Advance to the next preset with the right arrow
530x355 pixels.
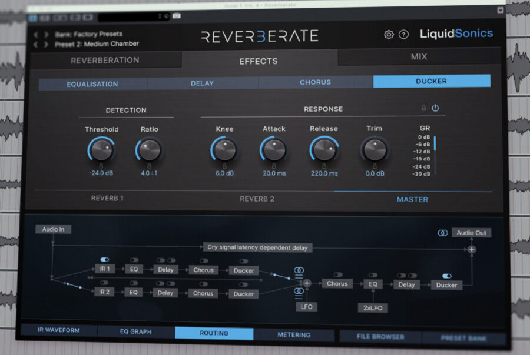click(45, 43)
